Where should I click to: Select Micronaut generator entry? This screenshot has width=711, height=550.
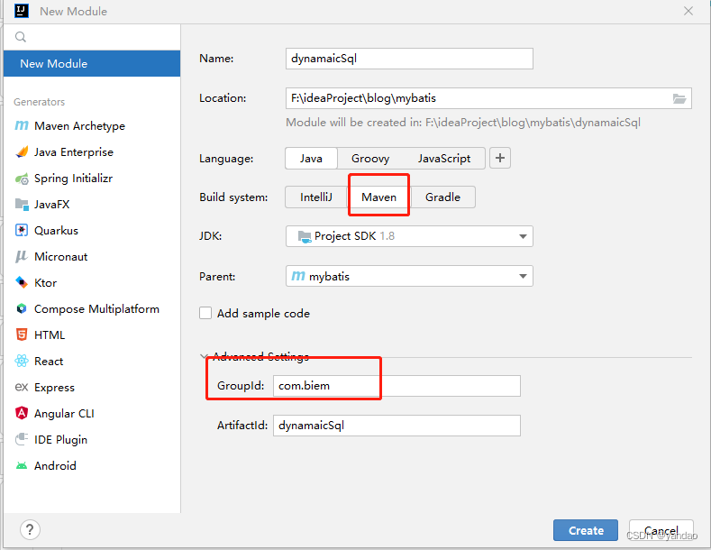pyautogui.click(x=92, y=256)
